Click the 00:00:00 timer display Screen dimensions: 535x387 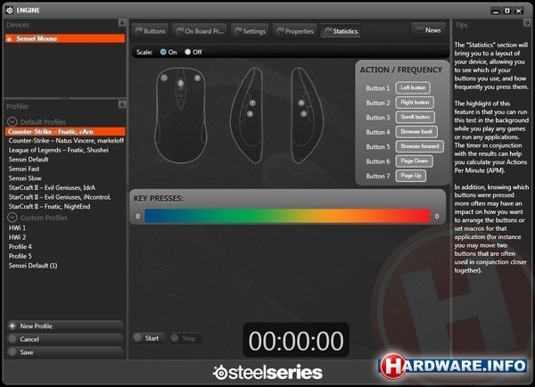tap(296, 341)
